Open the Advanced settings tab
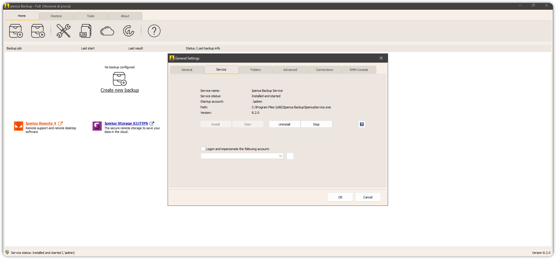Viewport: 556px width, 259px height. pos(290,70)
